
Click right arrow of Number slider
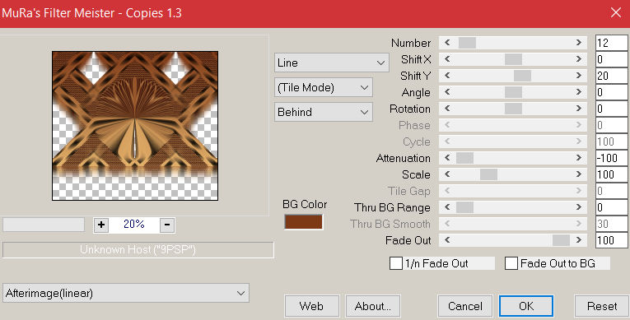click(579, 43)
